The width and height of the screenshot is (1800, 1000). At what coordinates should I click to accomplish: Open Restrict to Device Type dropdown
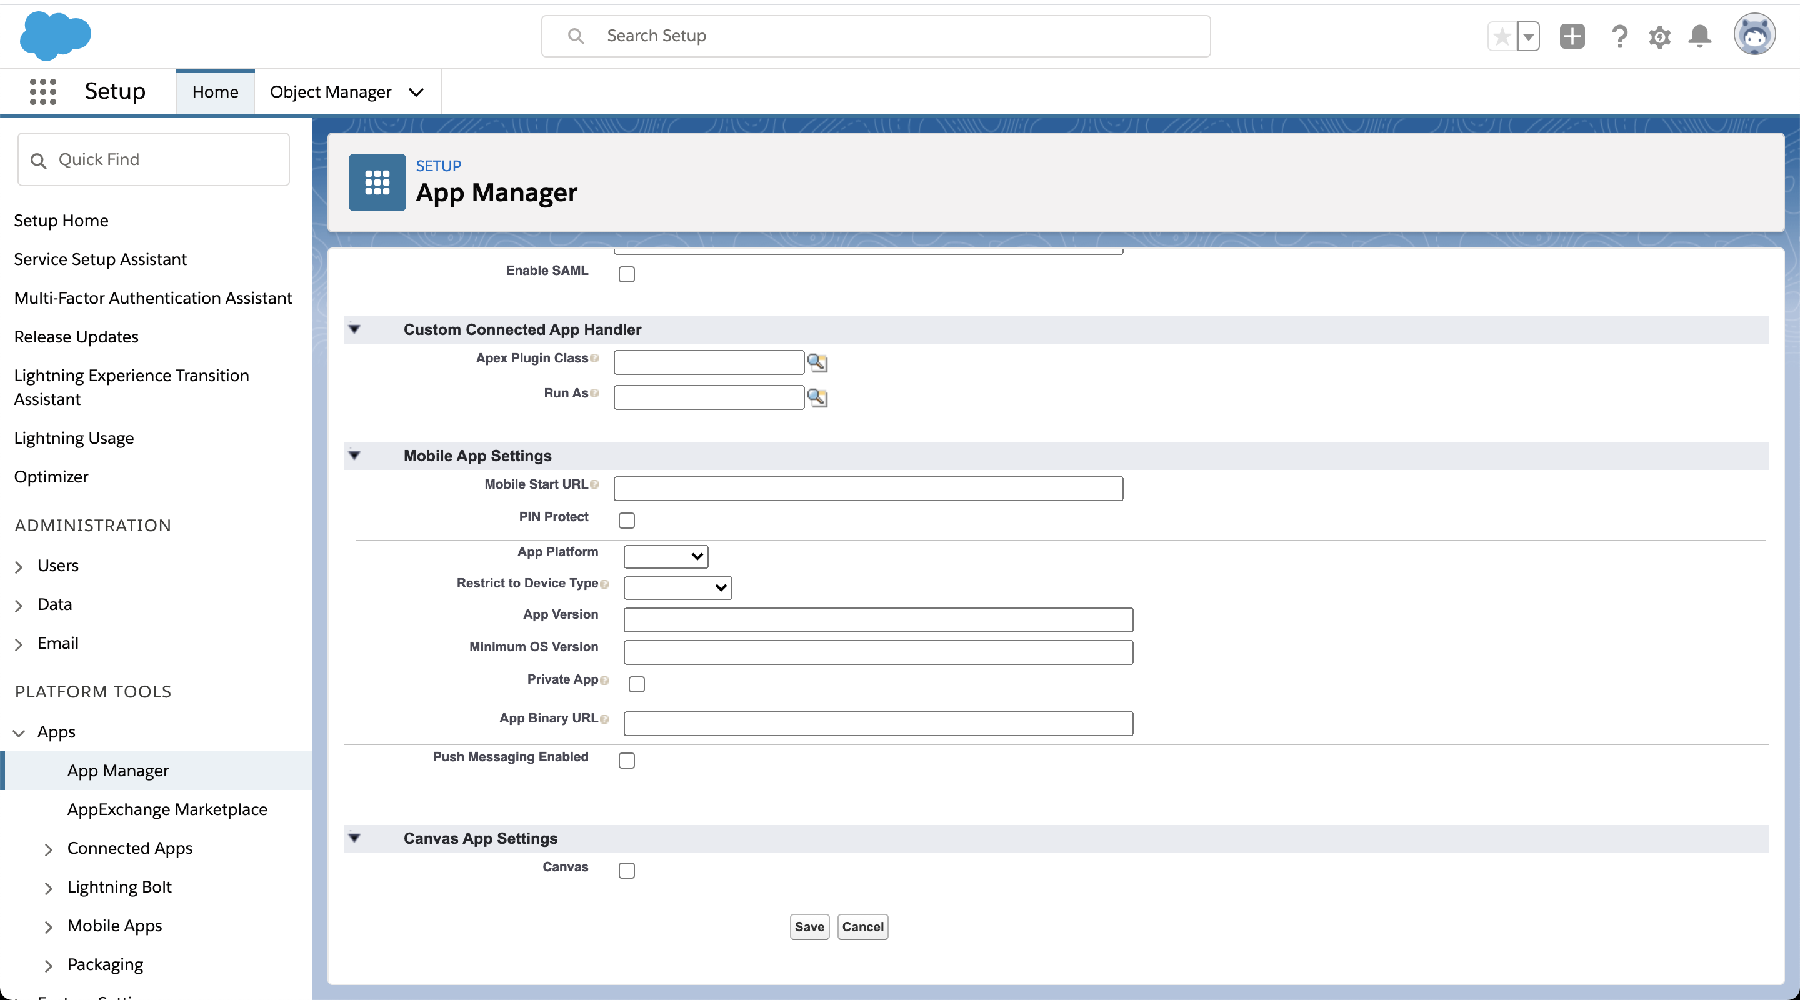[677, 587]
